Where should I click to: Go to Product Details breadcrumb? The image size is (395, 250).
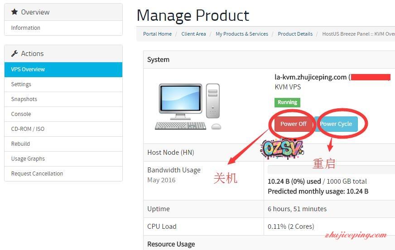295,34
